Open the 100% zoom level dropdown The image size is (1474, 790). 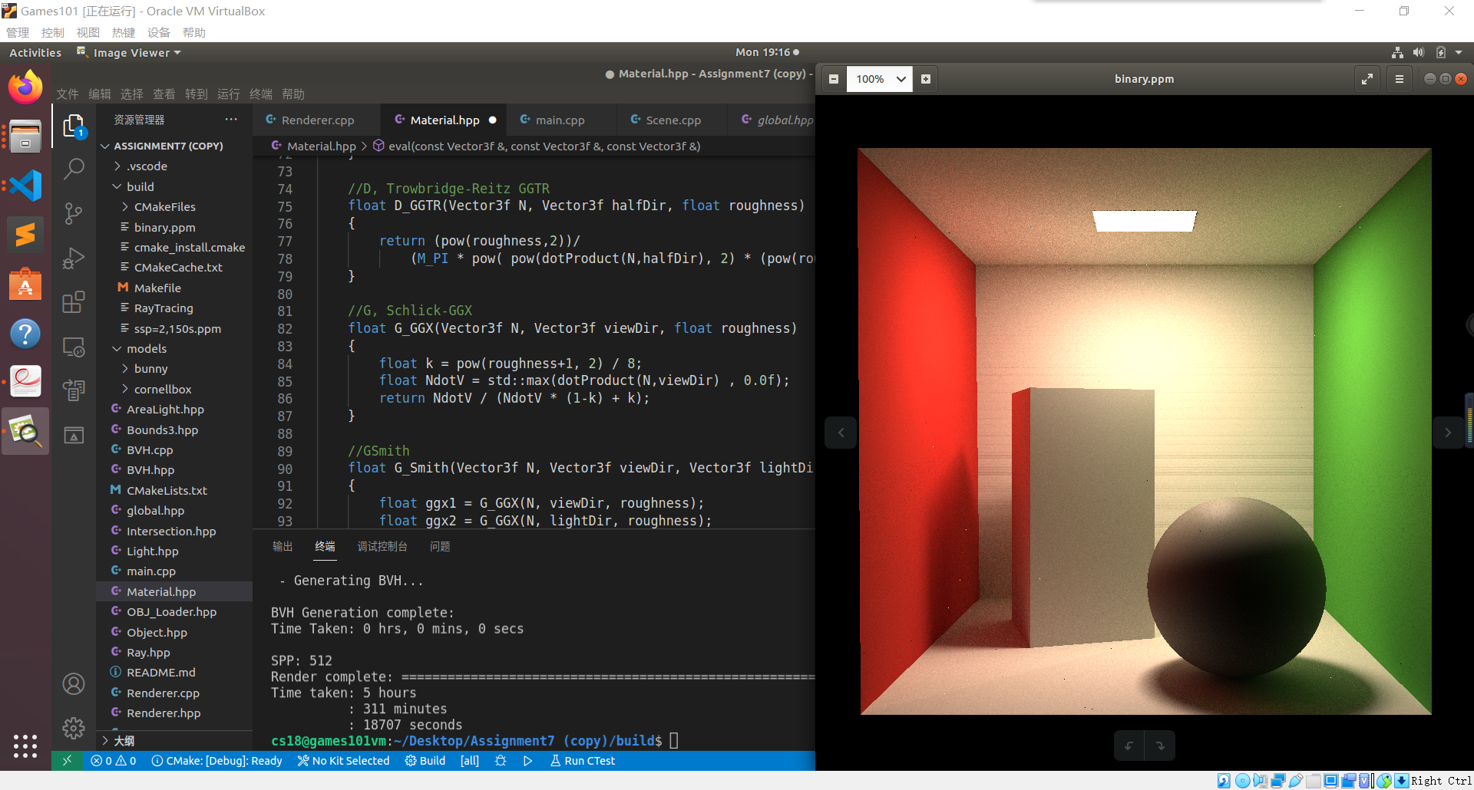[880, 79]
